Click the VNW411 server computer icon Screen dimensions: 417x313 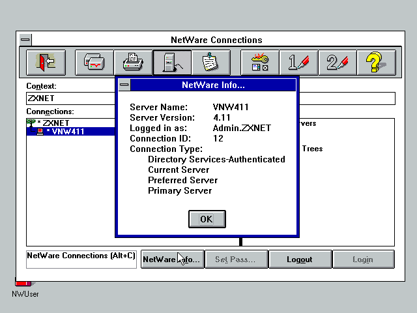click(x=40, y=132)
